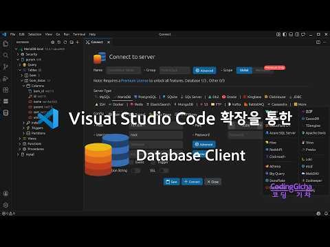Select the SQL Server server type
Viewport: 330px width, 247px height.
pos(191,97)
